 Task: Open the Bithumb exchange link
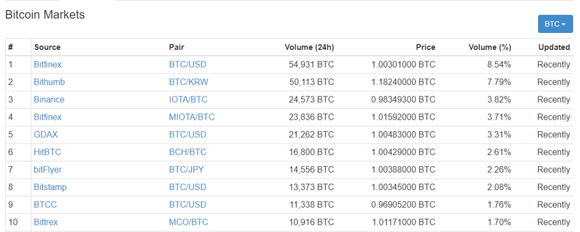click(x=49, y=82)
